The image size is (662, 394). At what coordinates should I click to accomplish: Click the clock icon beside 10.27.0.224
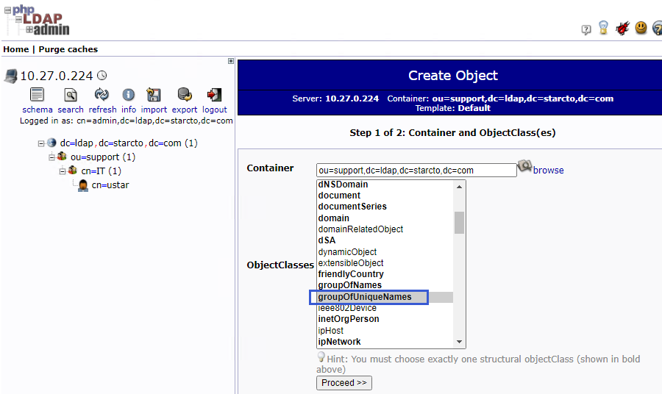click(102, 76)
